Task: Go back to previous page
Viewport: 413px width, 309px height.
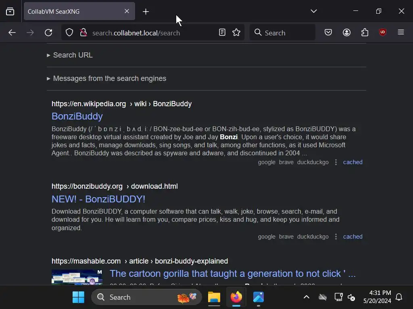Action: [12, 33]
